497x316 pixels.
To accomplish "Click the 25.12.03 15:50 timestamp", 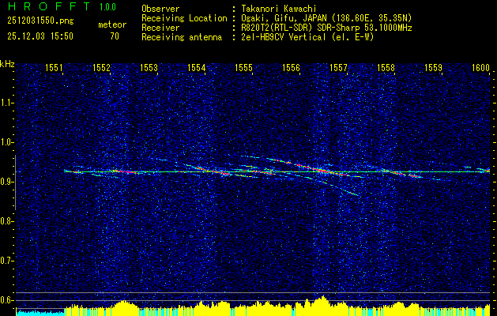I will tap(40, 36).
